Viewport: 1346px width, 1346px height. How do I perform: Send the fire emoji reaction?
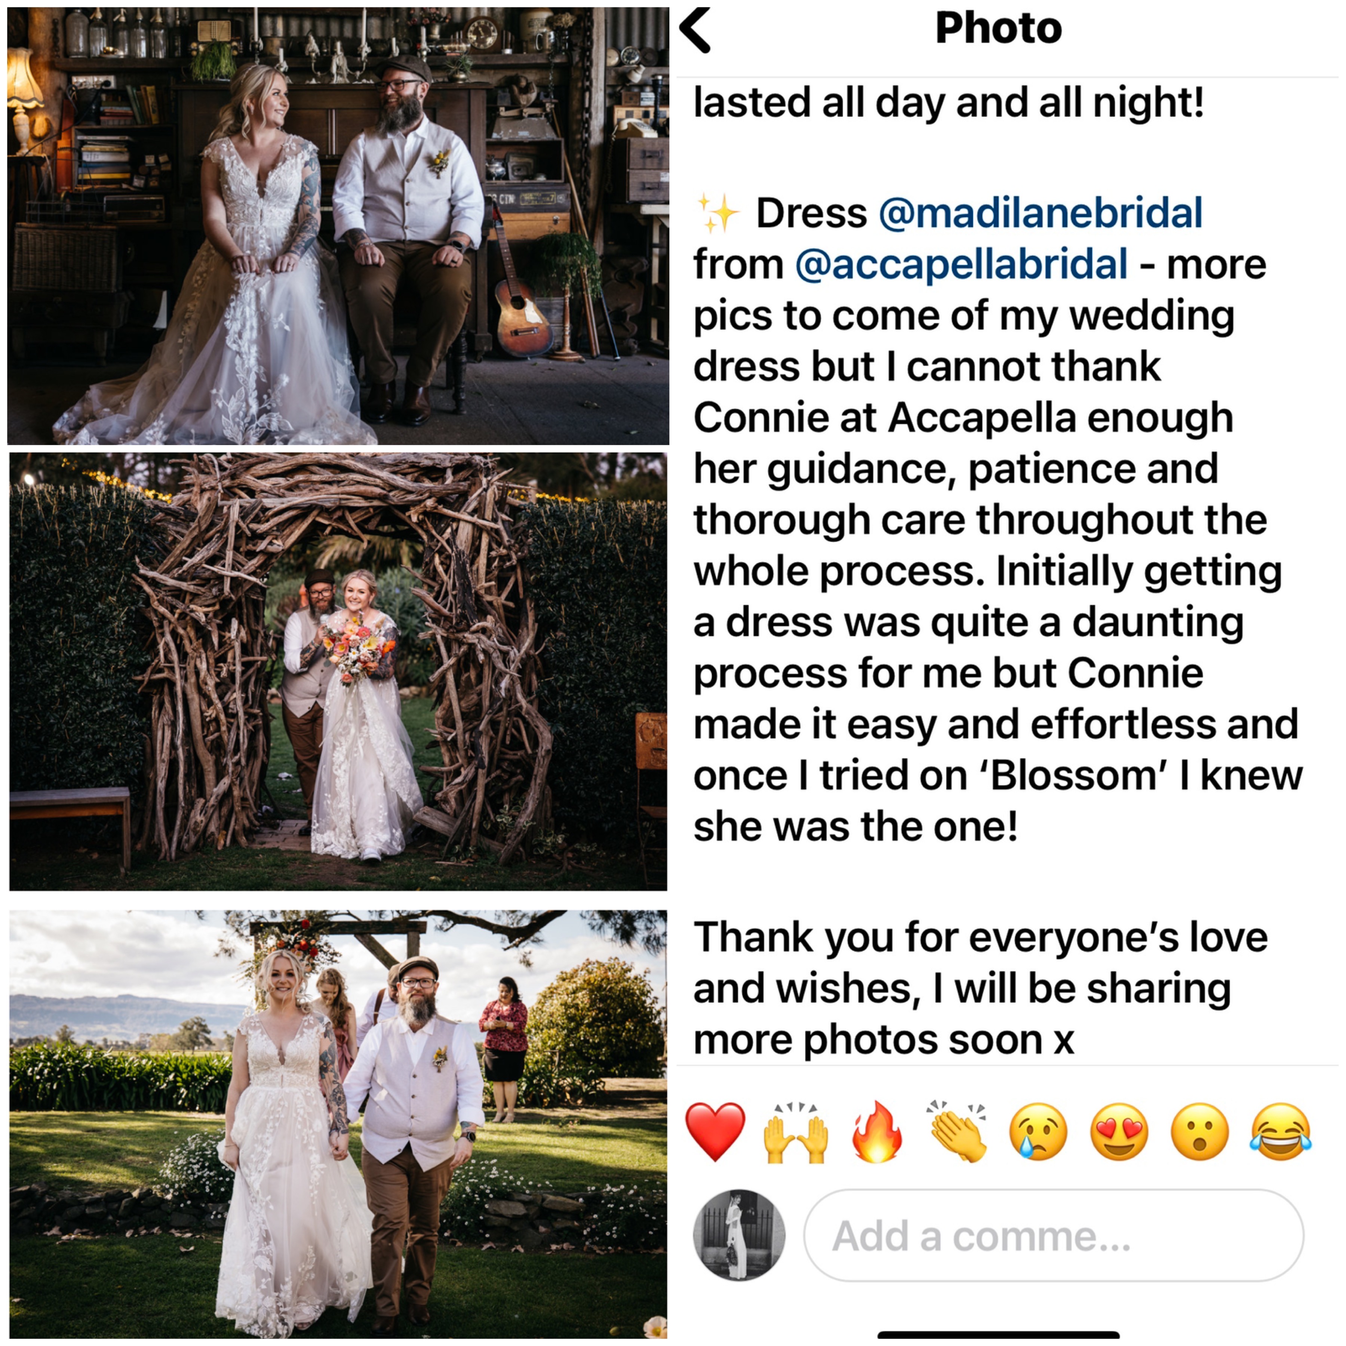click(877, 1131)
